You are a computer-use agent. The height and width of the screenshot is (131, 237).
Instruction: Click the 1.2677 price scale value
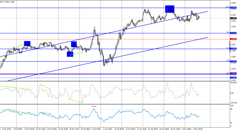tap(233, 69)
